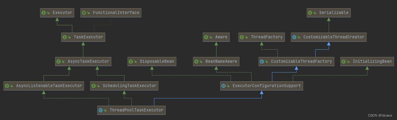Click the interface icon beside InitializingBean
Image resolution: width=397 pixels, height=120 pixels.
click(x=344, y=62)
